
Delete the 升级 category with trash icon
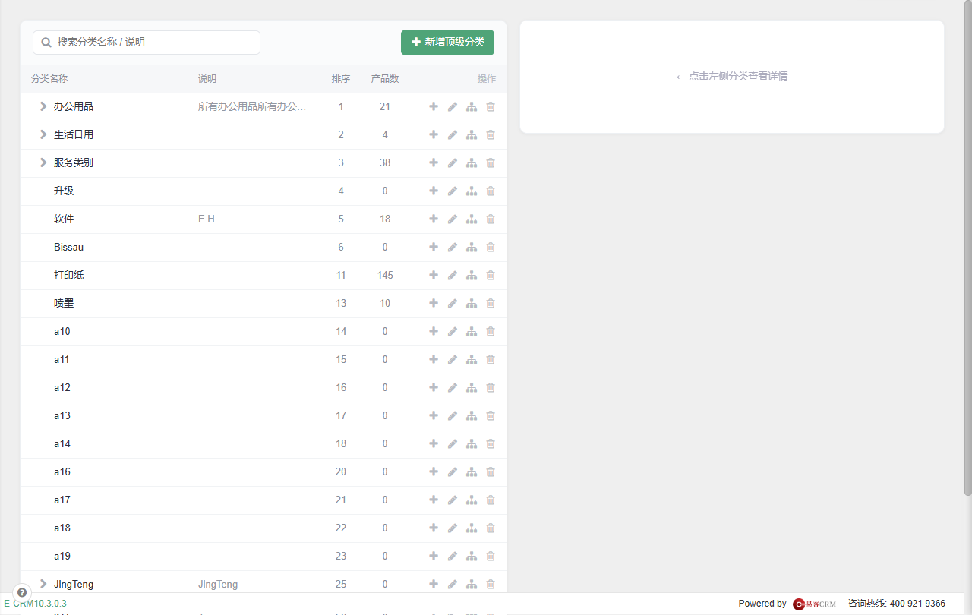tap(491, 191)
